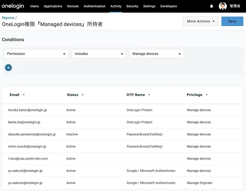Follow the Reports breadcrumb link
Viewport: 246px width, 191px height.
click(x=8, y=18)
